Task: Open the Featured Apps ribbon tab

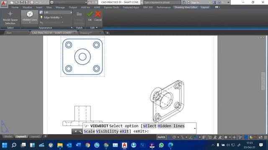Action: 131,7
